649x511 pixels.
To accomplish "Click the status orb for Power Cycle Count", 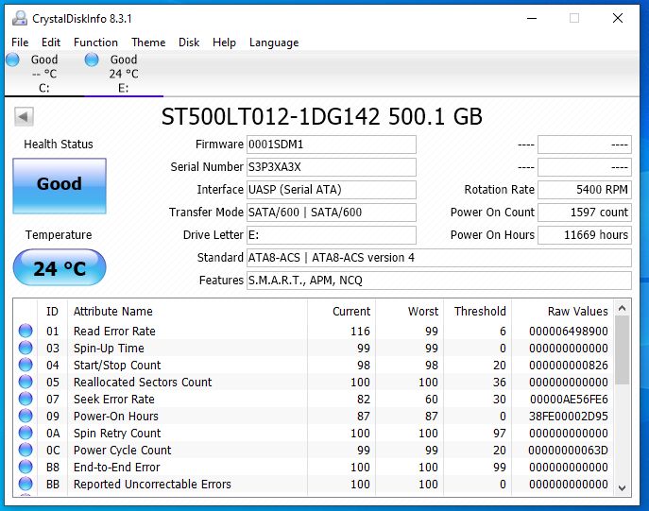I will [x=26, y=451].
